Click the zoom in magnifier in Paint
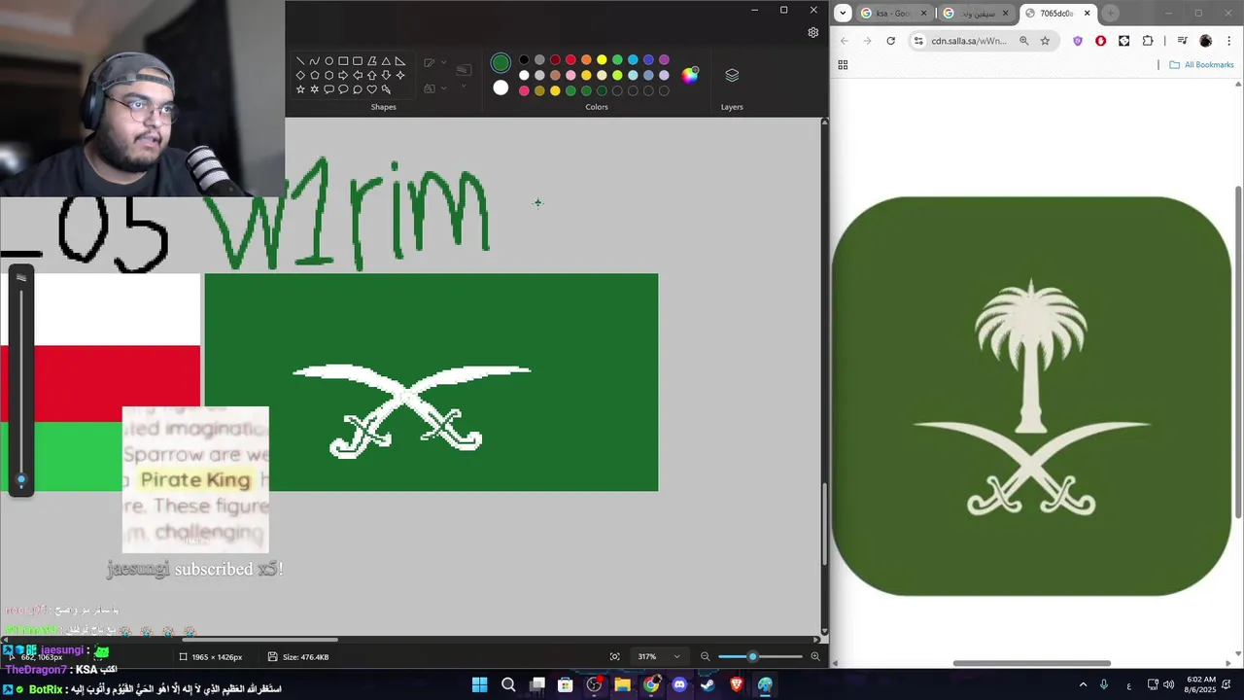 point(815,656)
